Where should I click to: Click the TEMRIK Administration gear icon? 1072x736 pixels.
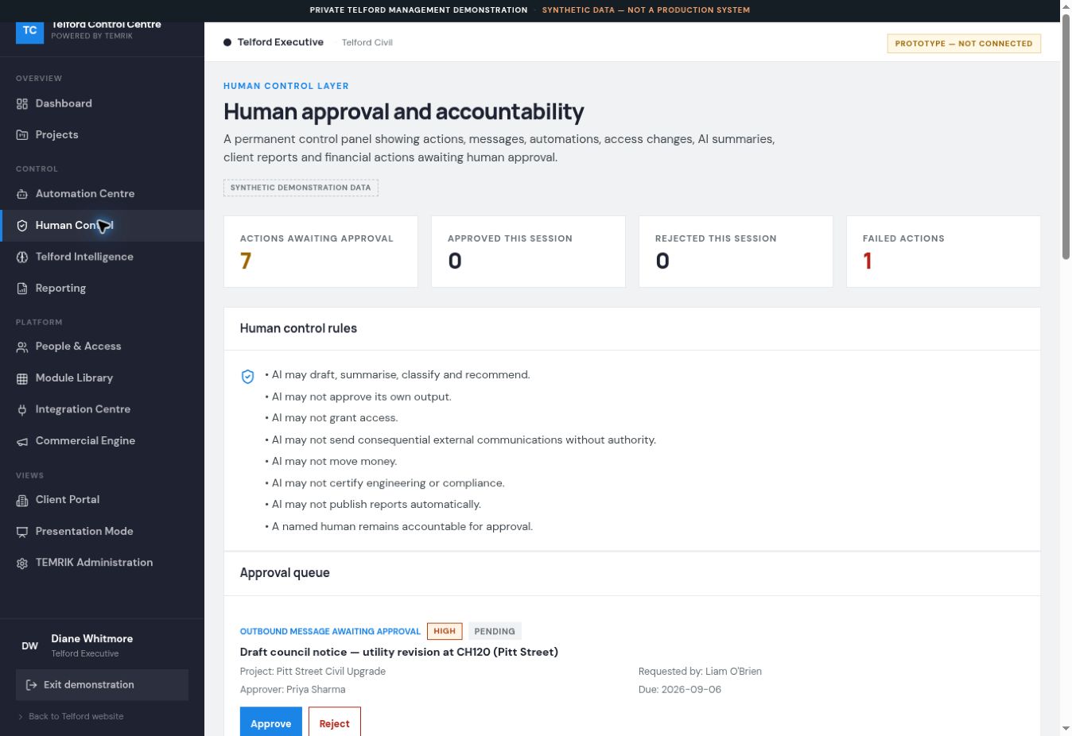22,563
